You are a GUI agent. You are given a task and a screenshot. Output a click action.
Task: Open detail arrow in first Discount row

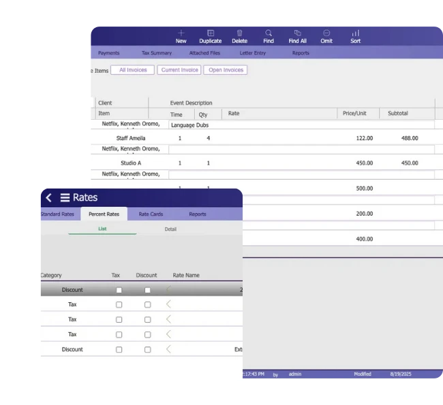pyautogui.click(x=168, y=289)
